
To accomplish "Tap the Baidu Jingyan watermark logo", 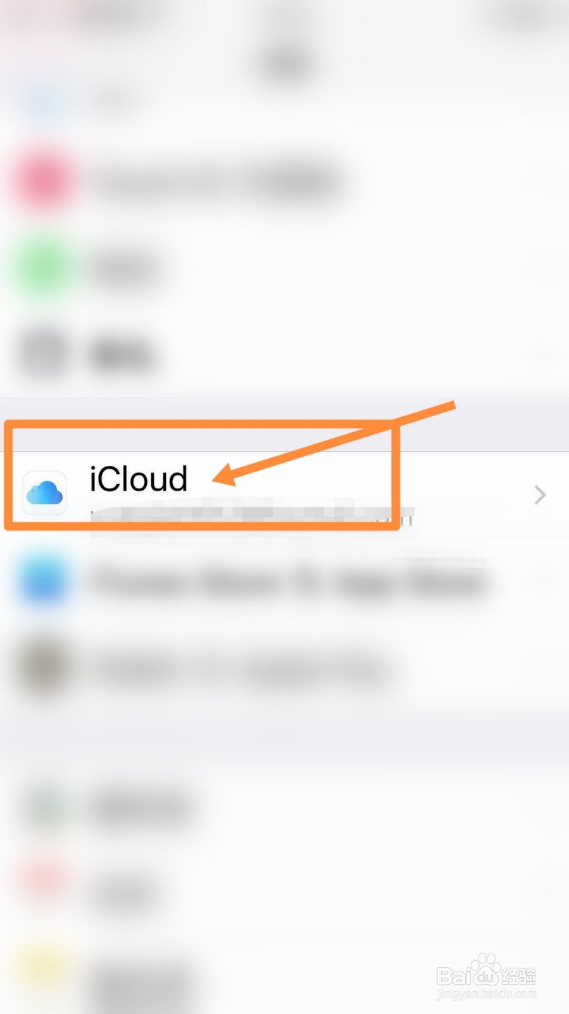I will [486, 976].
